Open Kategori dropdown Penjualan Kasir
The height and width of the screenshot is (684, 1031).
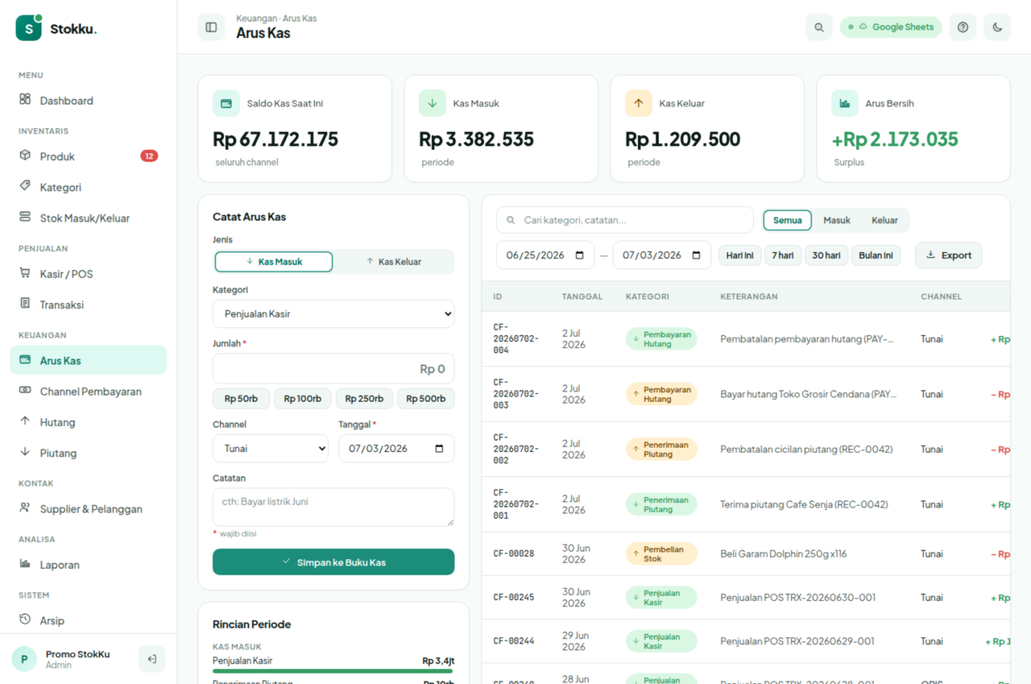point(333,313)
